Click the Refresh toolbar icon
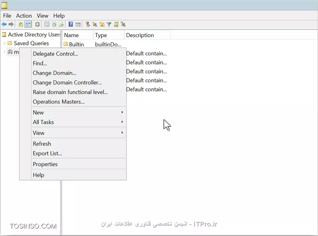 pyautogui.click(x=54, y=24)
